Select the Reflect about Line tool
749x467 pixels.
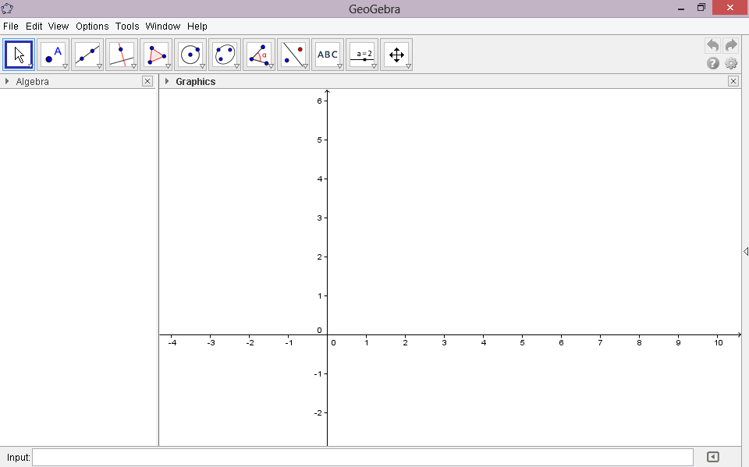tap(293, 55)
